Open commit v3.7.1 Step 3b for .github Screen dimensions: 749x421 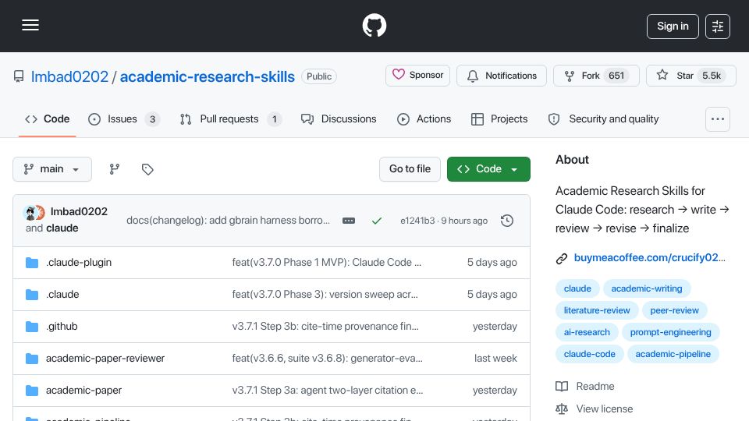click(325, 327)
